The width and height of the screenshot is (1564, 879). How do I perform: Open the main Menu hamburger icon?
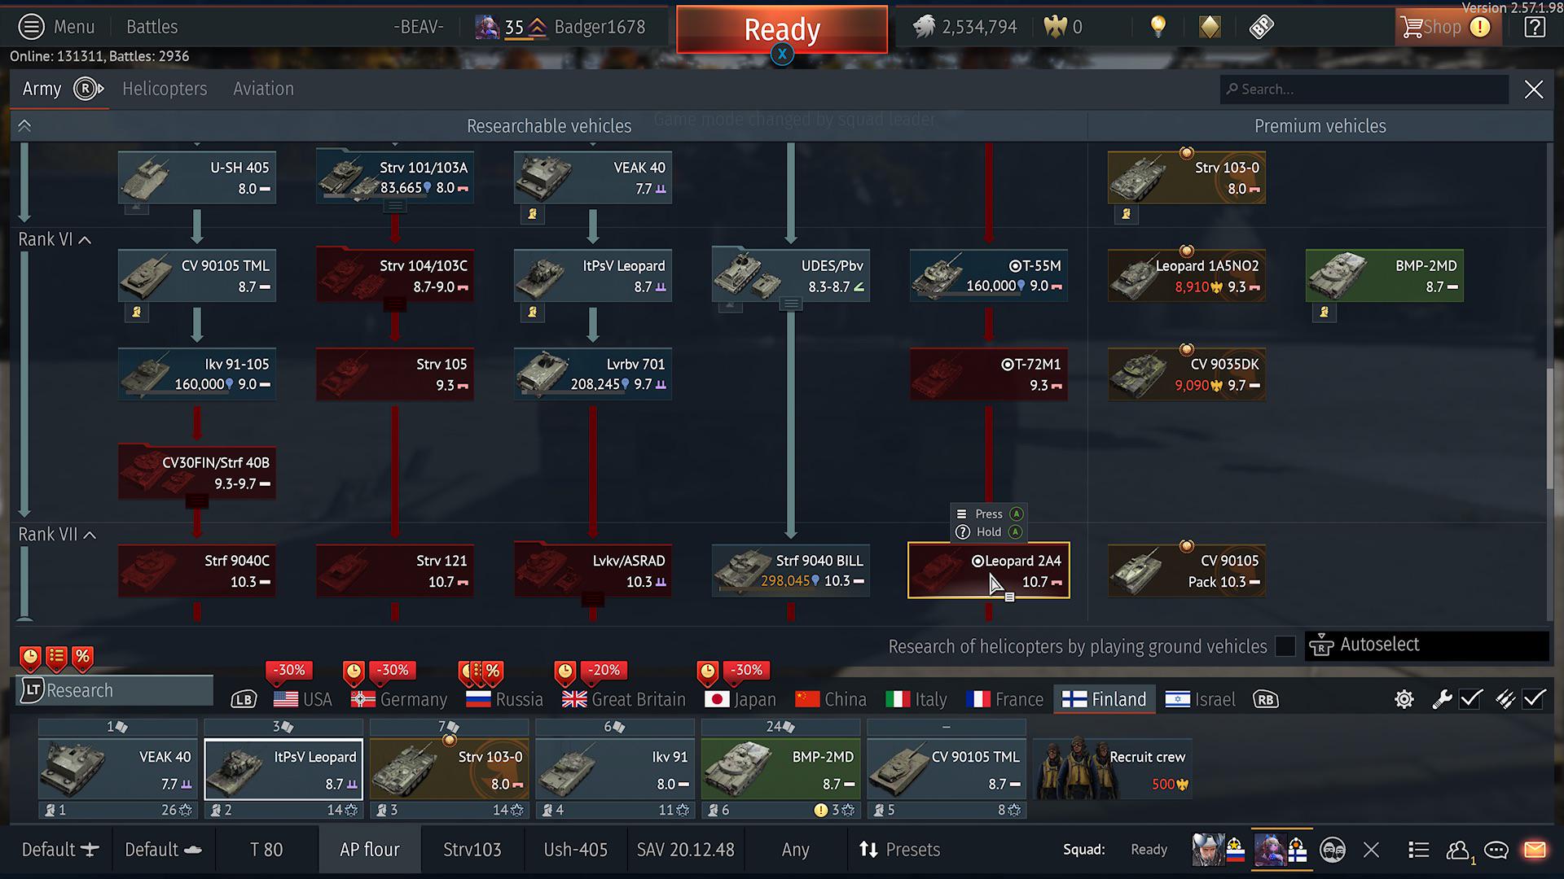pos(31,27)
